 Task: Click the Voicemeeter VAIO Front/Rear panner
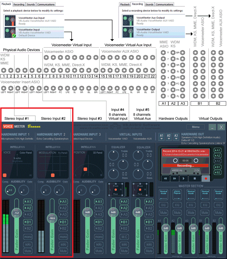[x=116, y=189]
